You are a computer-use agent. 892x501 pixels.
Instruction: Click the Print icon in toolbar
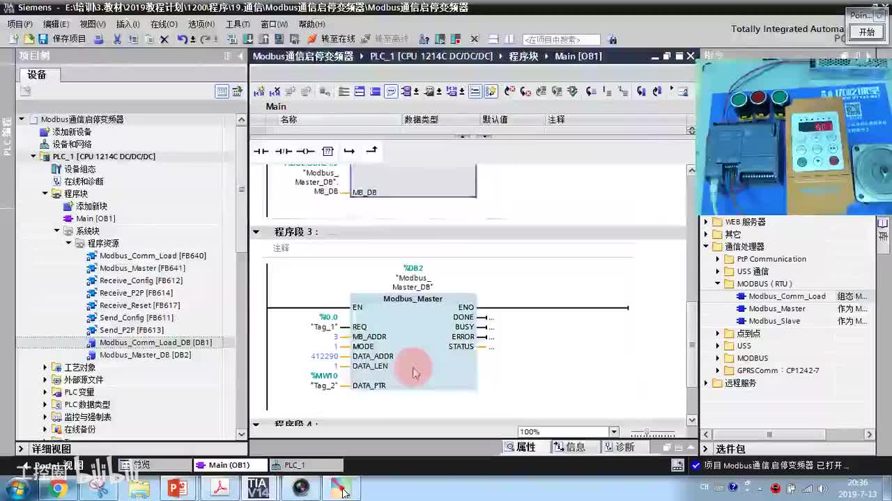pos(99,39)
